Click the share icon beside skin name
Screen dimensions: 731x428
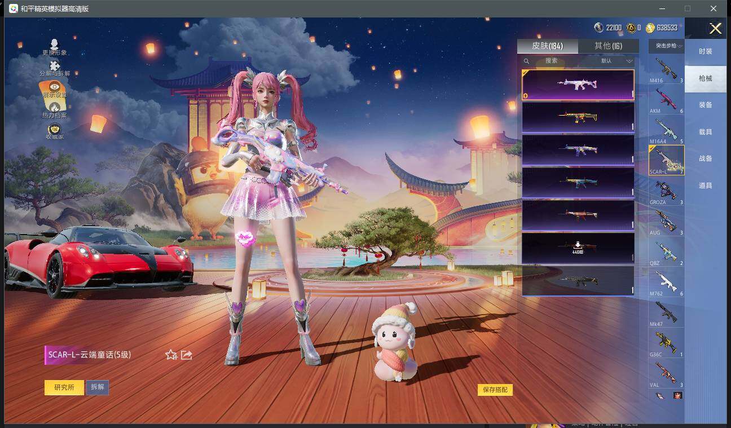tap(187, 355)
